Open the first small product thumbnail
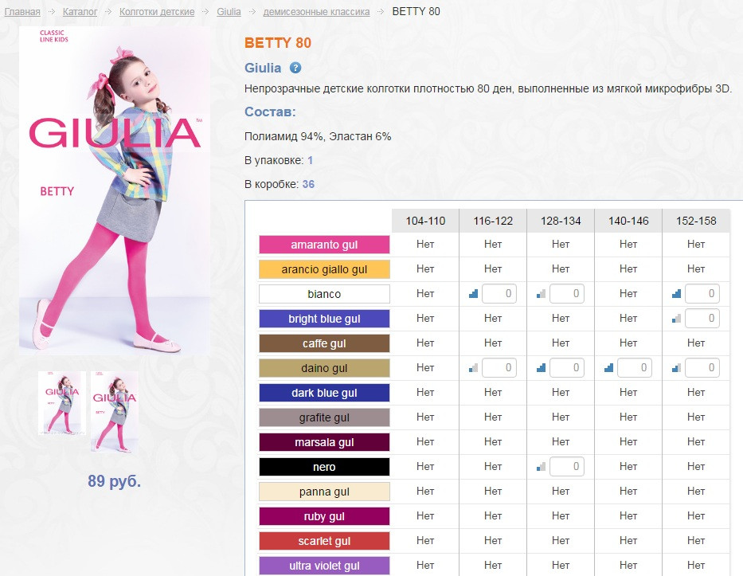Viewport: 743px width, 576px height. 61,403
